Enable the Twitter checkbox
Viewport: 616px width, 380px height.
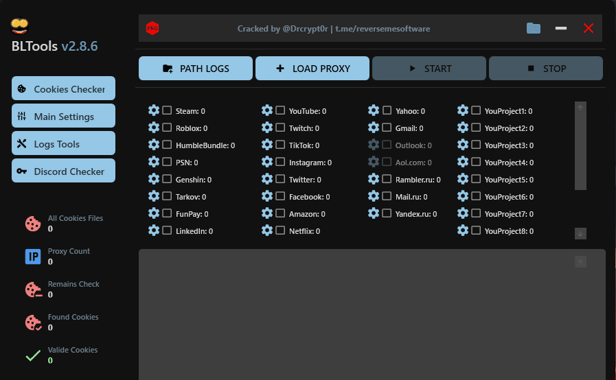point(280,179)
